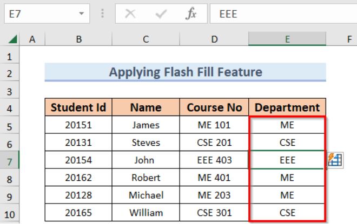
Task: Select cell with Student Id 20151
Action: [78, 125]
